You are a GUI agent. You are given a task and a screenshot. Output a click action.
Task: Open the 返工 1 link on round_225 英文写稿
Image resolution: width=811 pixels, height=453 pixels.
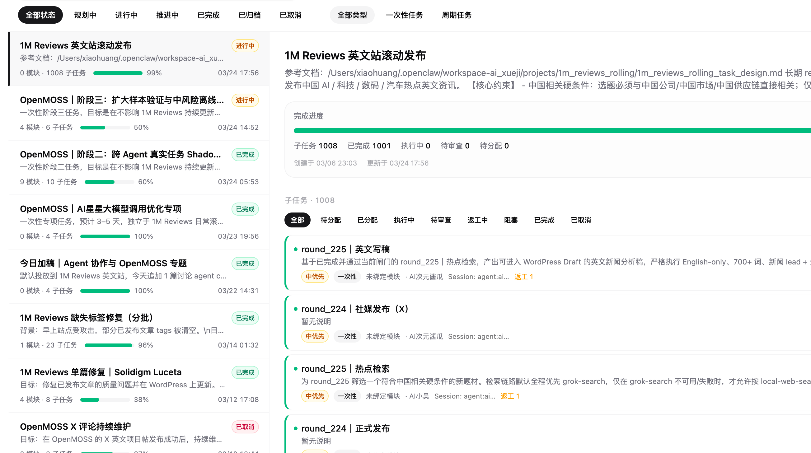(x=523, y=276)
